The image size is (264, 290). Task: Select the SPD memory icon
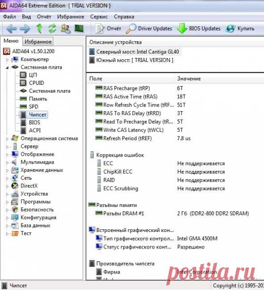click(23, 107)
